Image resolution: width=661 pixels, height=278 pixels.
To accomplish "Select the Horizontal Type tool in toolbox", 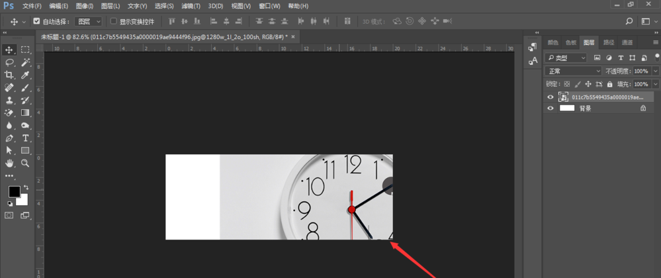I will 25,138.
